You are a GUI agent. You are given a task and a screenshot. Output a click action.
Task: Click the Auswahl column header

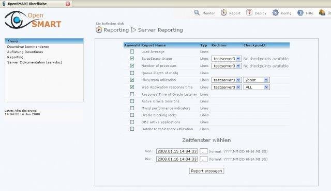pos(132,45)
